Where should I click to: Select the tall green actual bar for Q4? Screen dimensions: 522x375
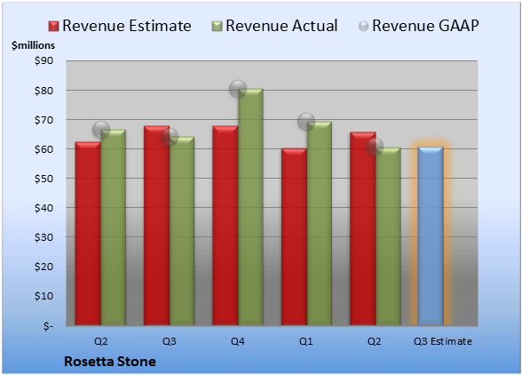point(250,207)
